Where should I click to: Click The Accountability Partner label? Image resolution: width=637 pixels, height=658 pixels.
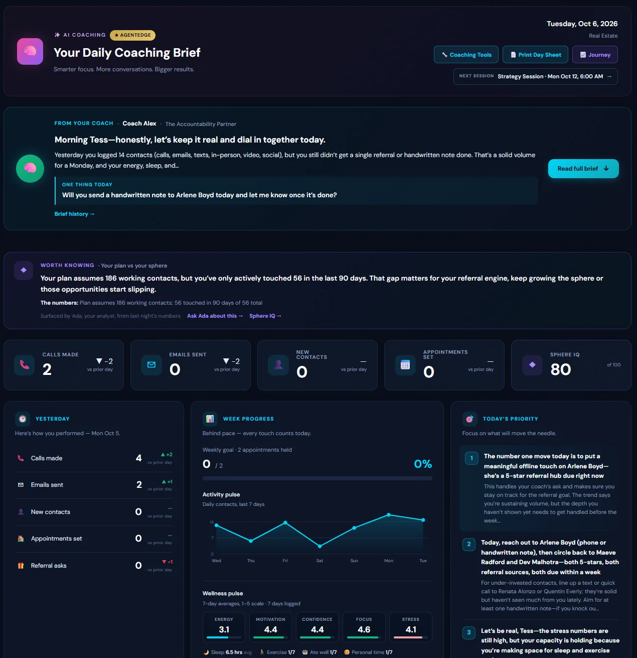click(x=201, y=124)
